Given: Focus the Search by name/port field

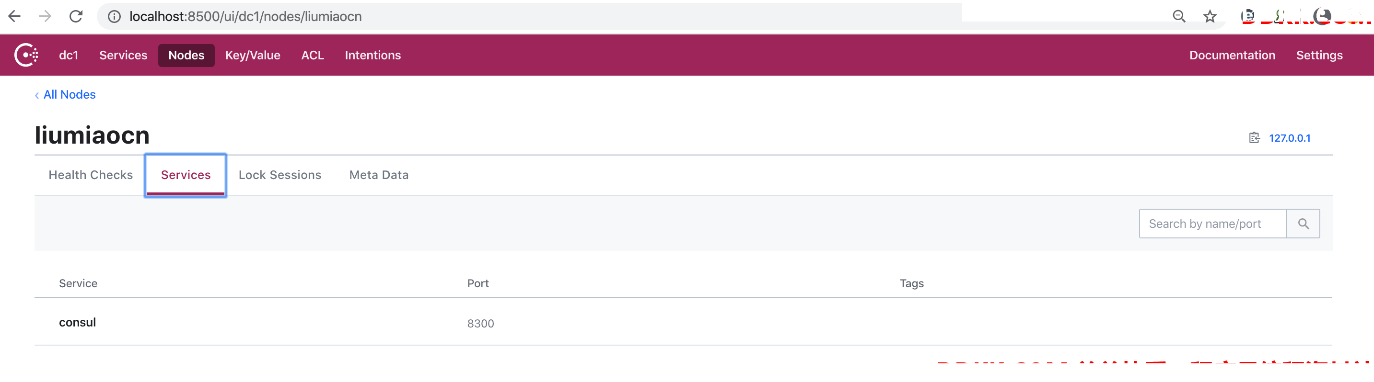Looking at the screenshot, I should click(1212, 224).
